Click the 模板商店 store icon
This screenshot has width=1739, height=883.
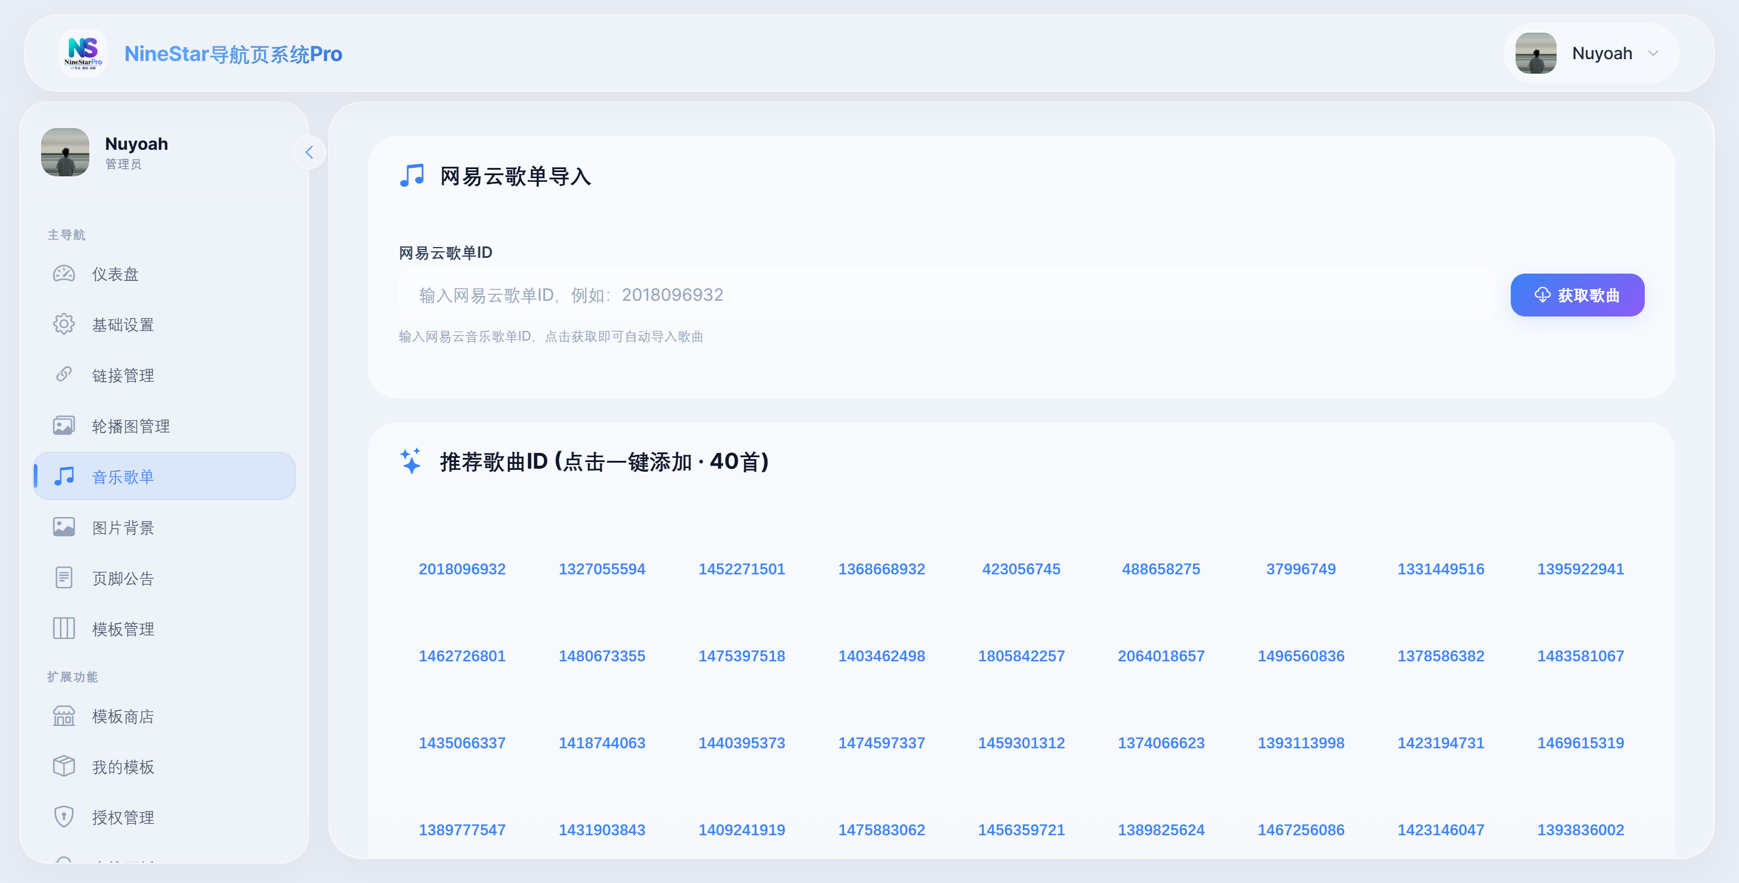(x=64, y=716)
